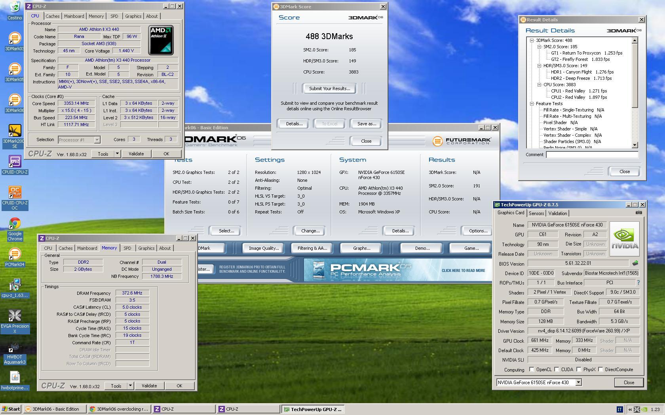
Task: Click the Bus Interface question mark icon
Action: tap(638, 283)
